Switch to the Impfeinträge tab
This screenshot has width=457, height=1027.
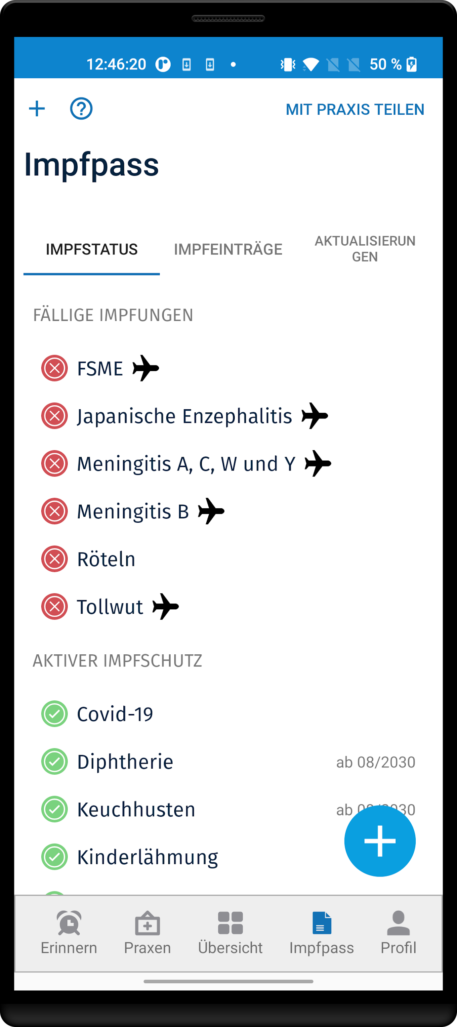[228, 250]
